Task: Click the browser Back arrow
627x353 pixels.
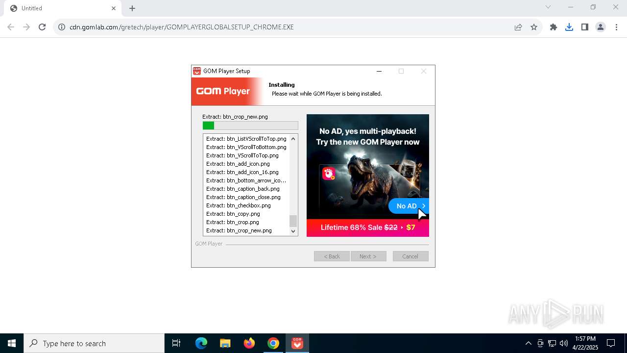Action: point(11,27)
